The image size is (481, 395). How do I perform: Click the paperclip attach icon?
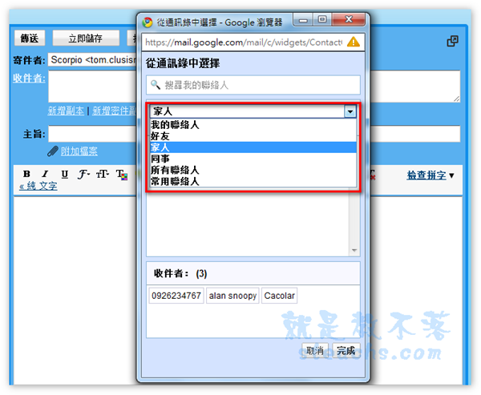pos(53,151)
